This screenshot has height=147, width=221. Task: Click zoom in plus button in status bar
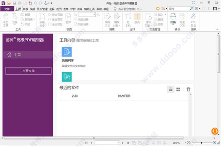[x=214, y=143]
